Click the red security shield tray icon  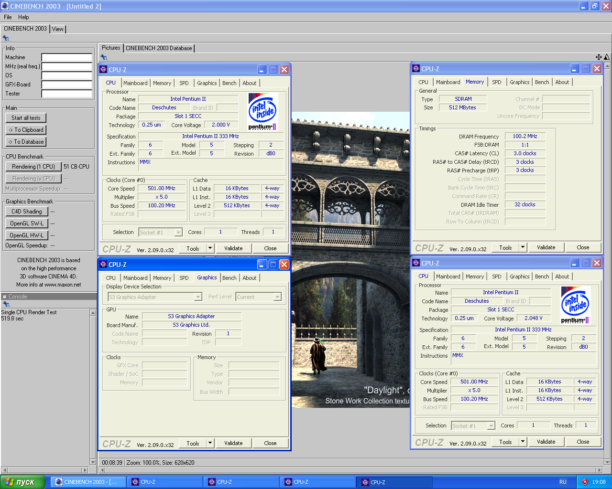pyautogui.click(x=584, y=482)
